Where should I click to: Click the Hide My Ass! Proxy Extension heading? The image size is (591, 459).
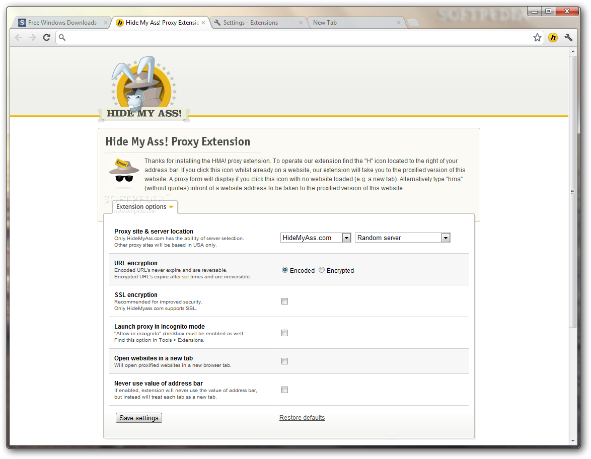click(178, 142)
